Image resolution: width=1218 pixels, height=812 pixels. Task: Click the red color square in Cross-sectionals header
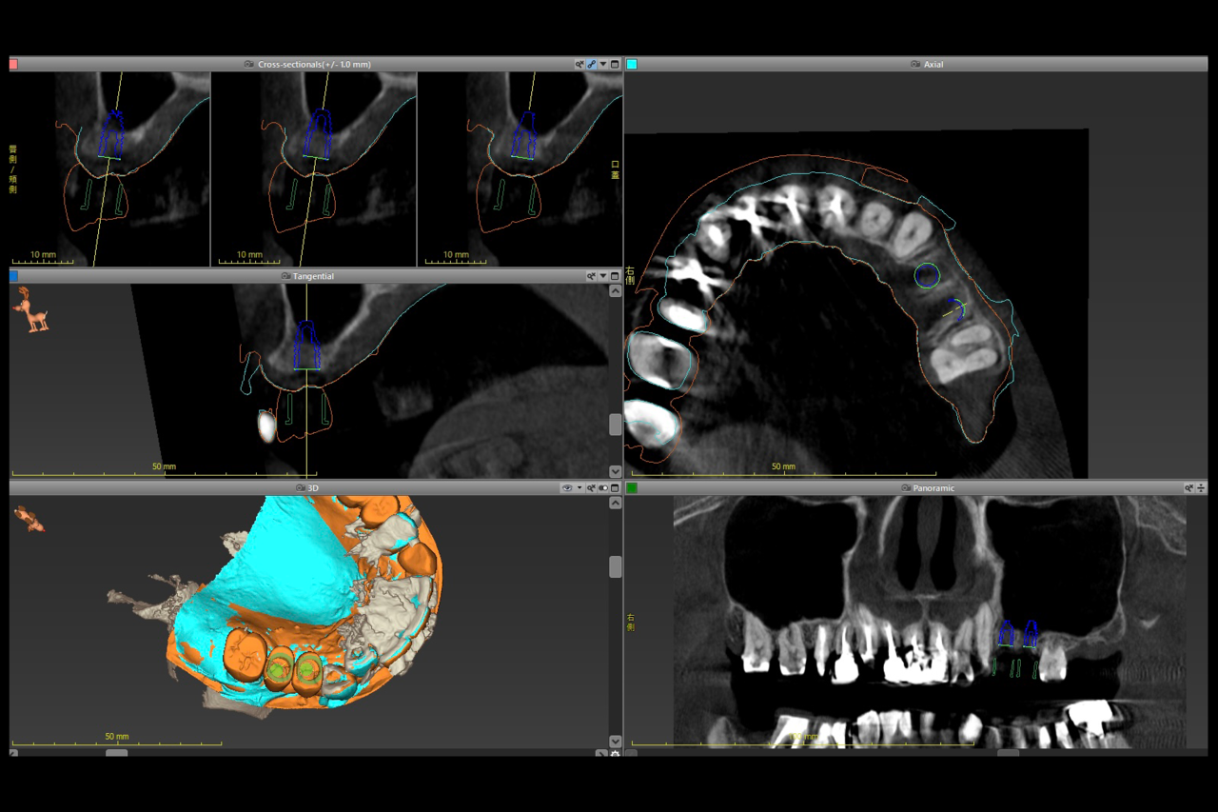(x=13, y=65)
